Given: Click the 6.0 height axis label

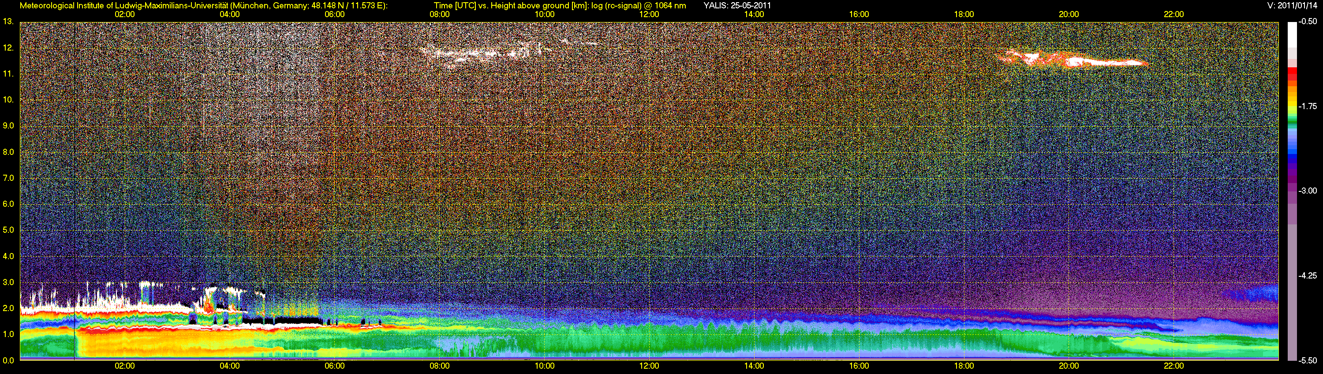Looking at the screenshot, I should coord(8,204).
